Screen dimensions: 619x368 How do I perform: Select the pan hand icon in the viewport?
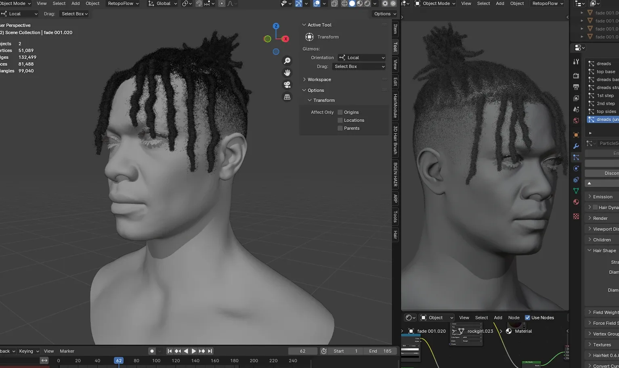tap(287, 72)
